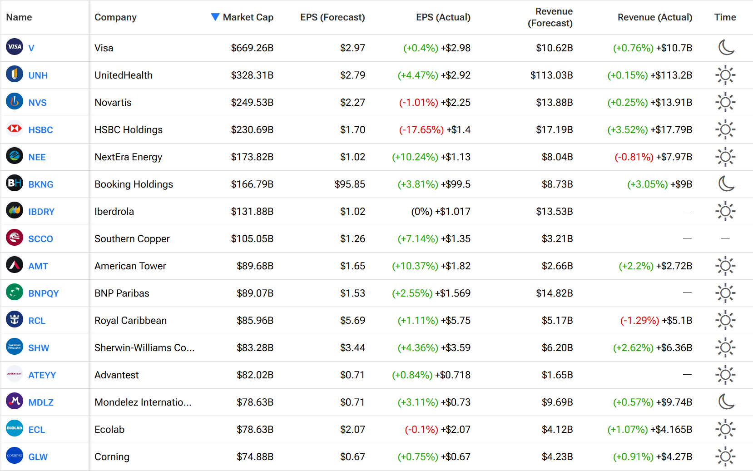The image size is (753, 471).
Task: Click the Ecolab logo icon
Action: pos(15,428)
